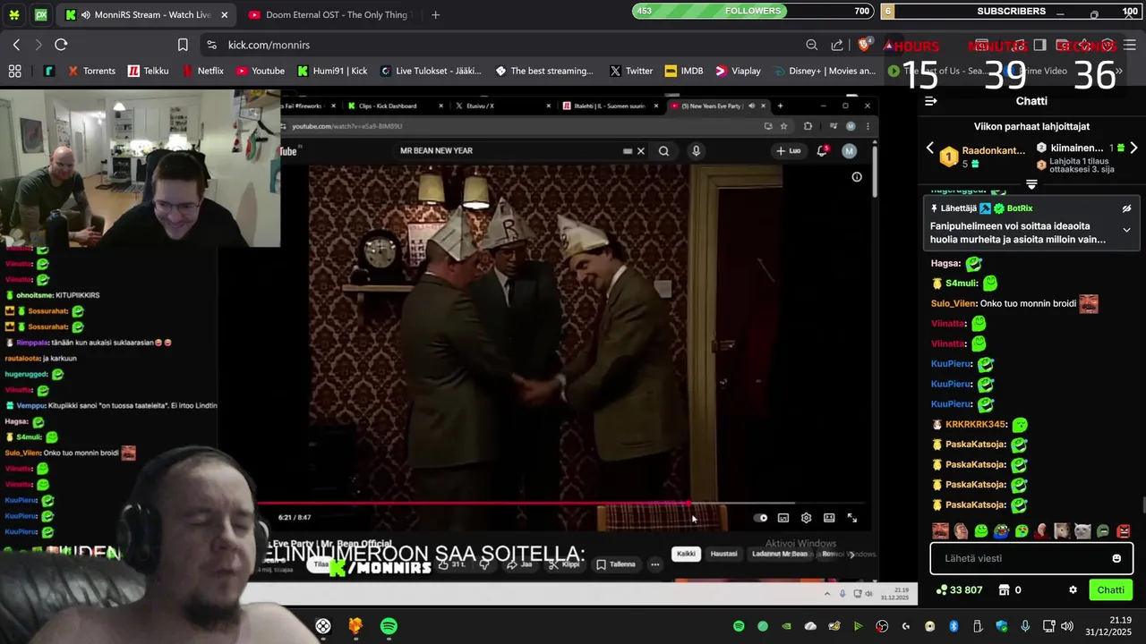The image size is (1146, 644).
Task: Show next top gifters with right chevron
Action: (x=1133, y=148)
